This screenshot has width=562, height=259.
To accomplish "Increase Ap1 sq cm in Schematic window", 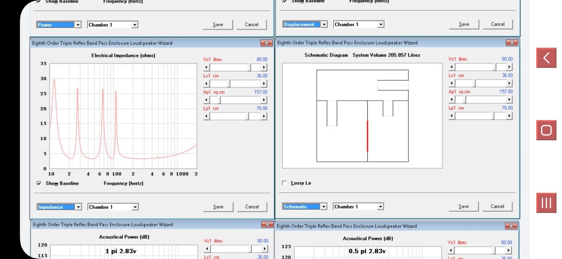I will (x=509, y=99).
